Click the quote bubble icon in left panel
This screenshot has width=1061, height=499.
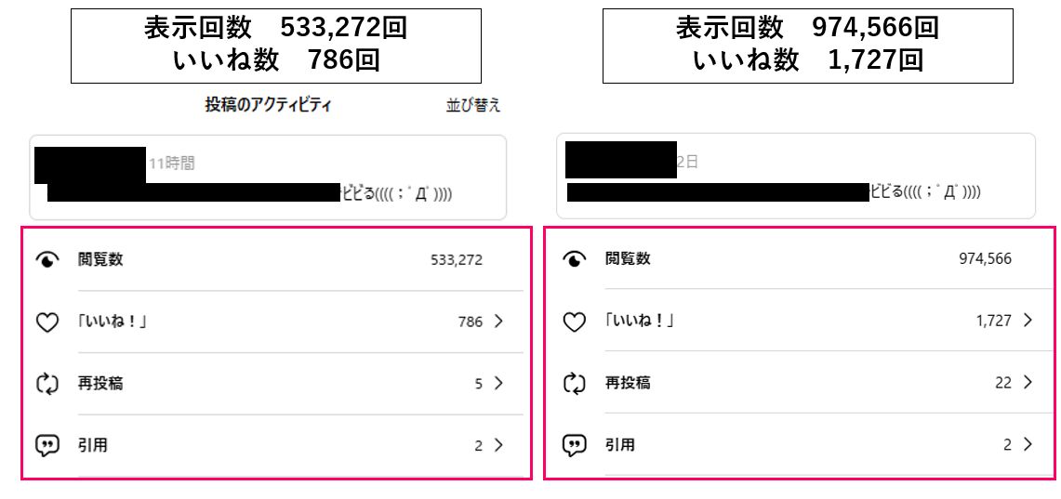46,445
